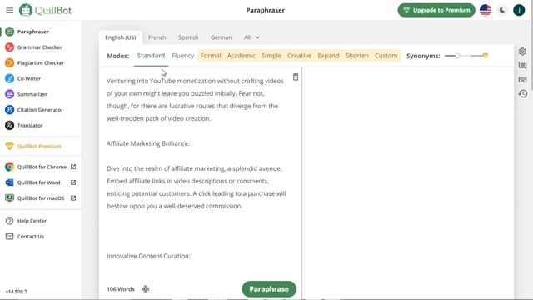Click the Chrome icon for QuillBot extension
Screen dimensions: 533x300
9,167
